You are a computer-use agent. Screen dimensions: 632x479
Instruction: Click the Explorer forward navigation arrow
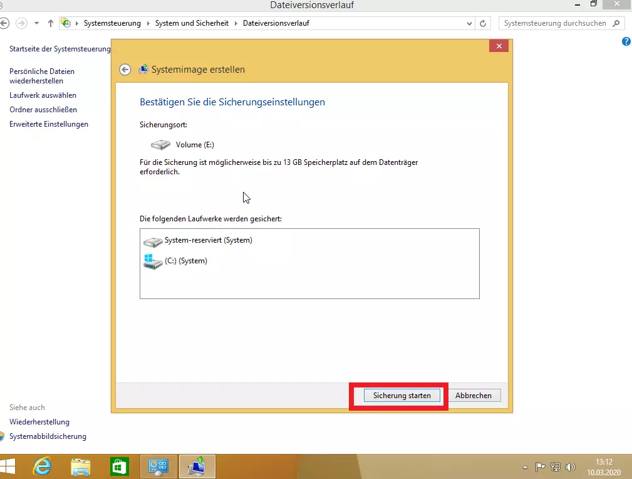[21, 23]
